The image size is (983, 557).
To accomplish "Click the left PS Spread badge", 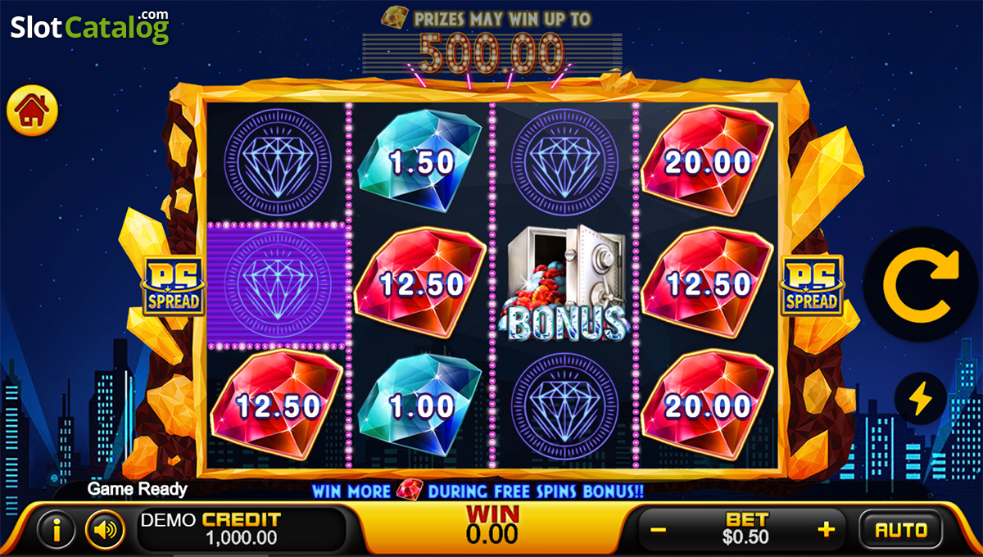I will tap(173, 285).
